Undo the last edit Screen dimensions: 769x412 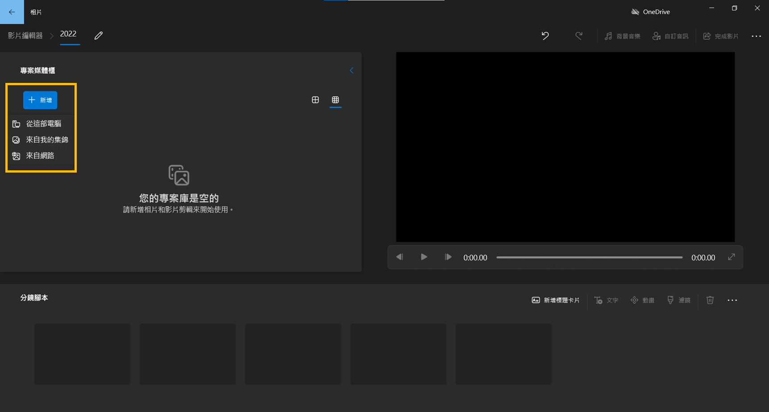(545, 36)
